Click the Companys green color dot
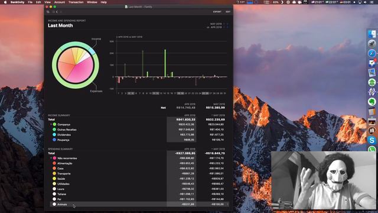Screen dimensions: 378x213 point(54,124)
